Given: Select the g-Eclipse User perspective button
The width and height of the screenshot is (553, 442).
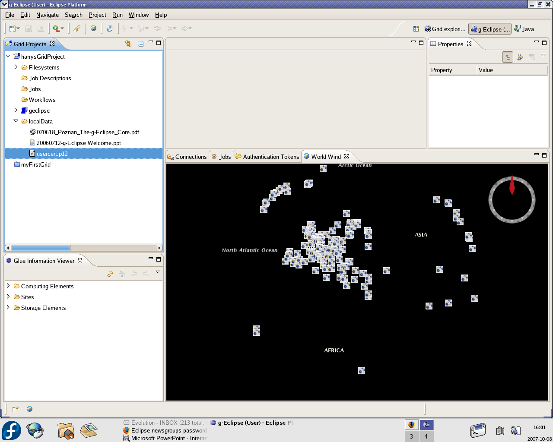Looking at the screenshot, I should click(490, 29).
